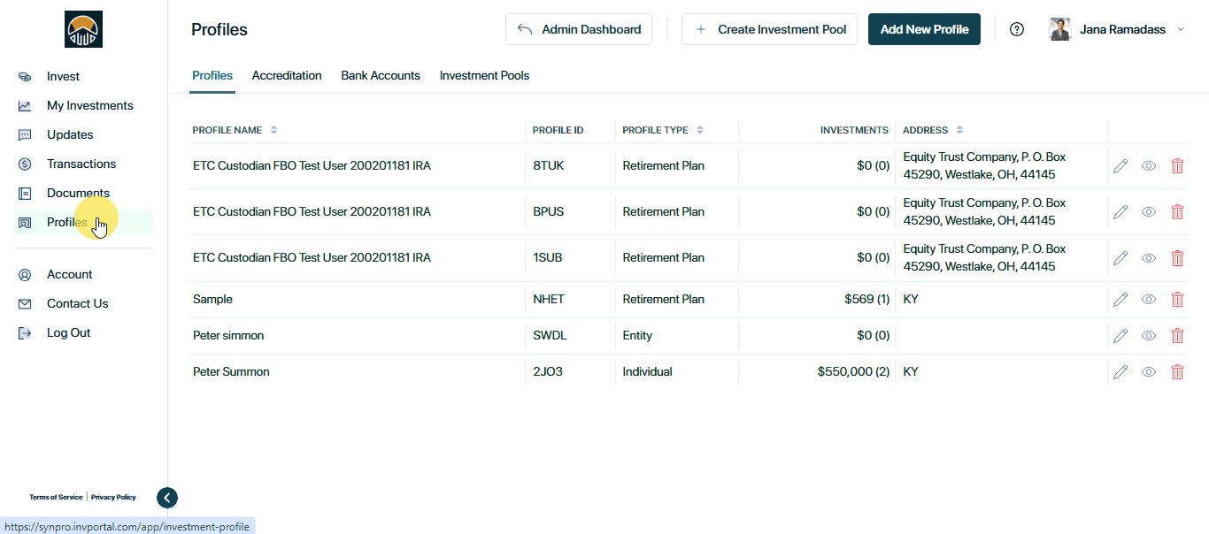Click the edit pencil for Sample profile

1120,300
